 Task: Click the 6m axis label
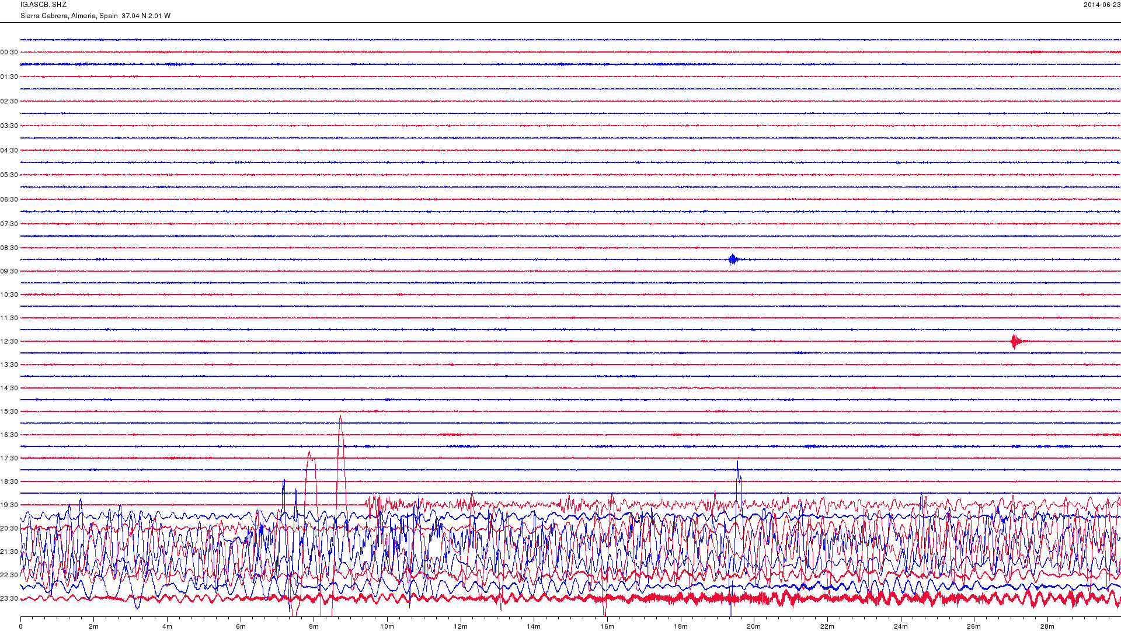point(241,627)
